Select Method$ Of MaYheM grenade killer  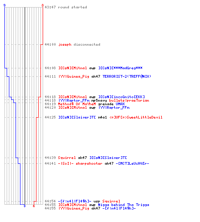pos(77,104)
